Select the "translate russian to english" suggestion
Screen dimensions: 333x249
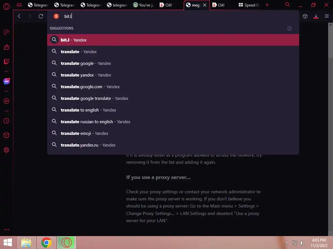173,122
